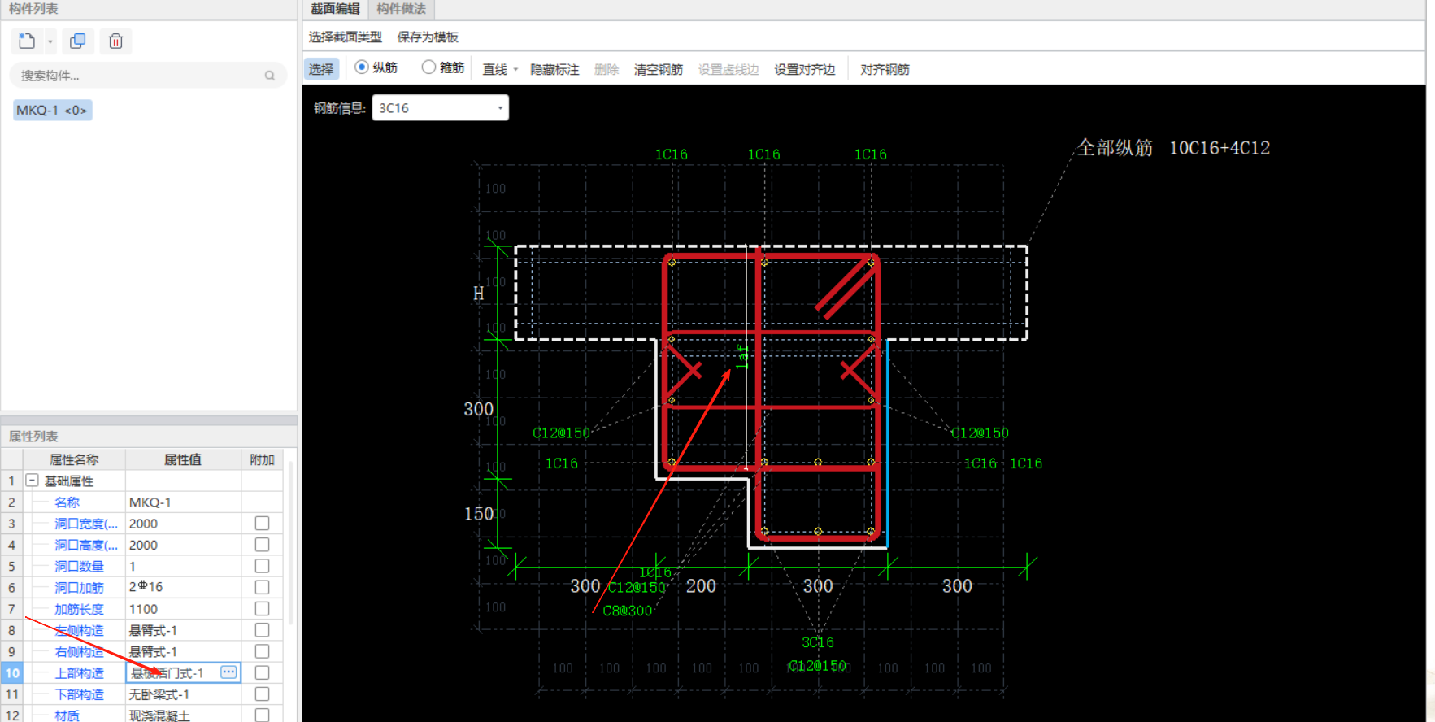Toggle the 右侧构造 附加 checkbox

[262, 650]
